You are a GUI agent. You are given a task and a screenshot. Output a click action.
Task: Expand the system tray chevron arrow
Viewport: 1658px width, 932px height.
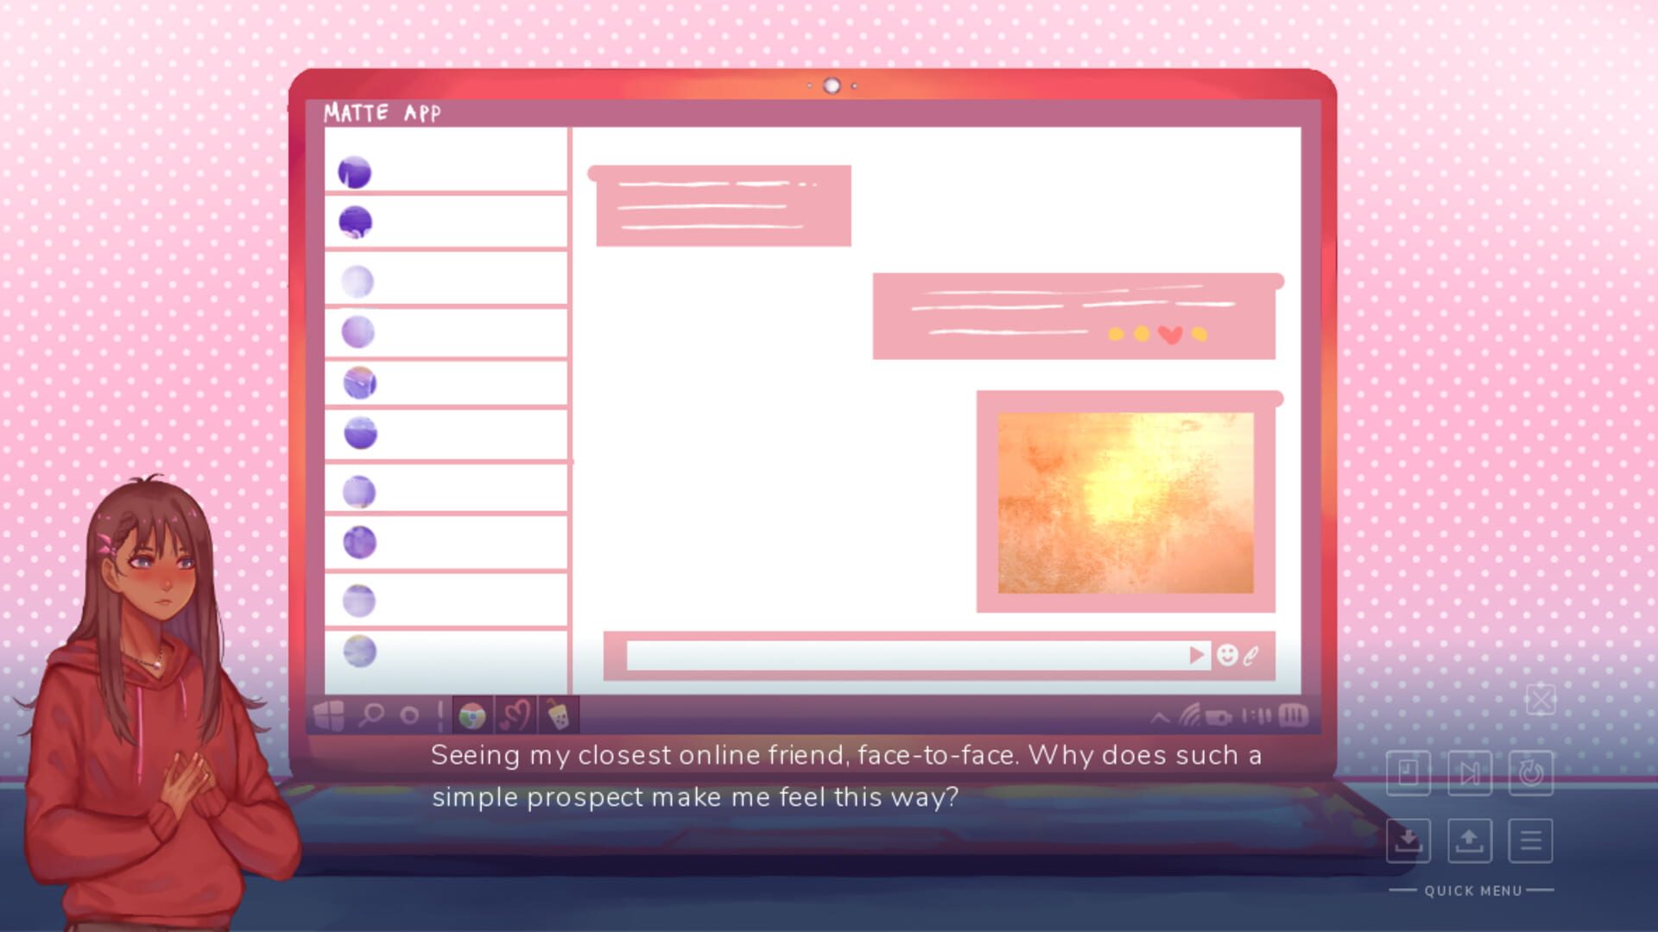[x=1160, y=717]
